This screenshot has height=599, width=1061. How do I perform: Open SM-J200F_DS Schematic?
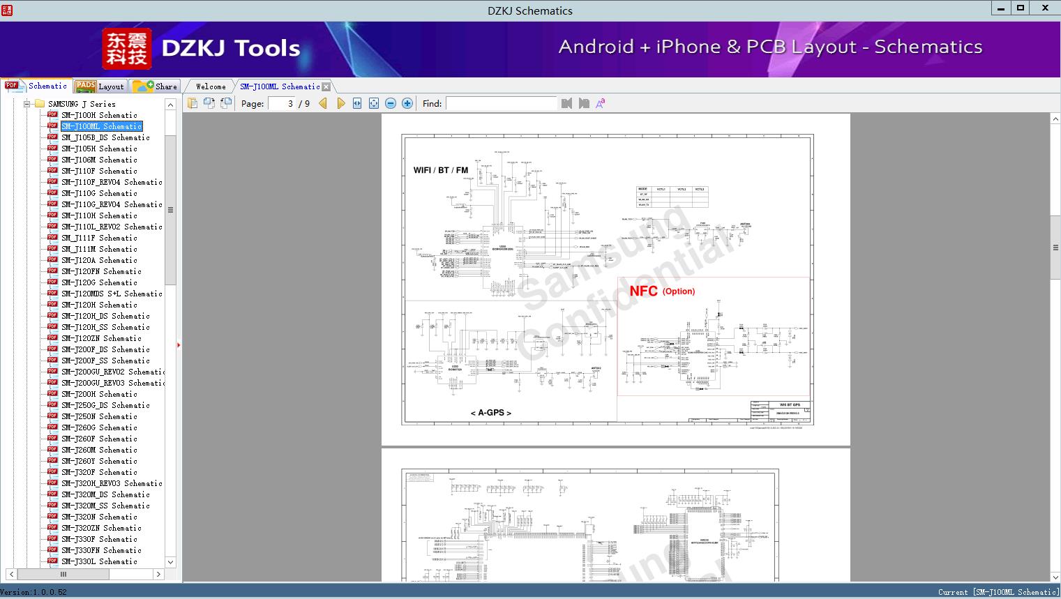[x=105, y=349]
